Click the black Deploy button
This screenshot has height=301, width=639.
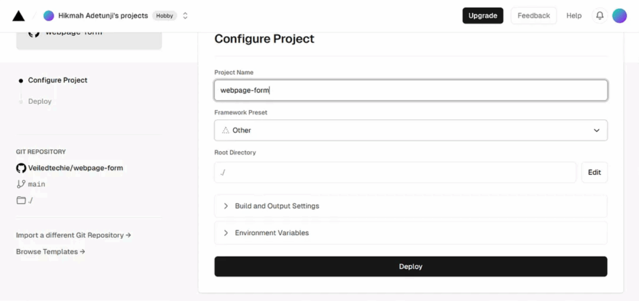(x=411, y=266)
